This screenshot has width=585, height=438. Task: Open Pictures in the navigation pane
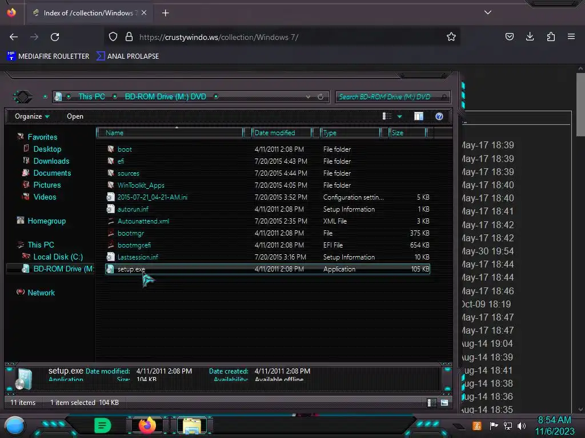(x=47, y=185)
